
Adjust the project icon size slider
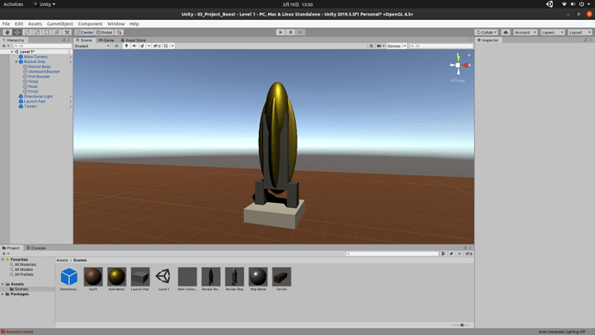(460, 326)
